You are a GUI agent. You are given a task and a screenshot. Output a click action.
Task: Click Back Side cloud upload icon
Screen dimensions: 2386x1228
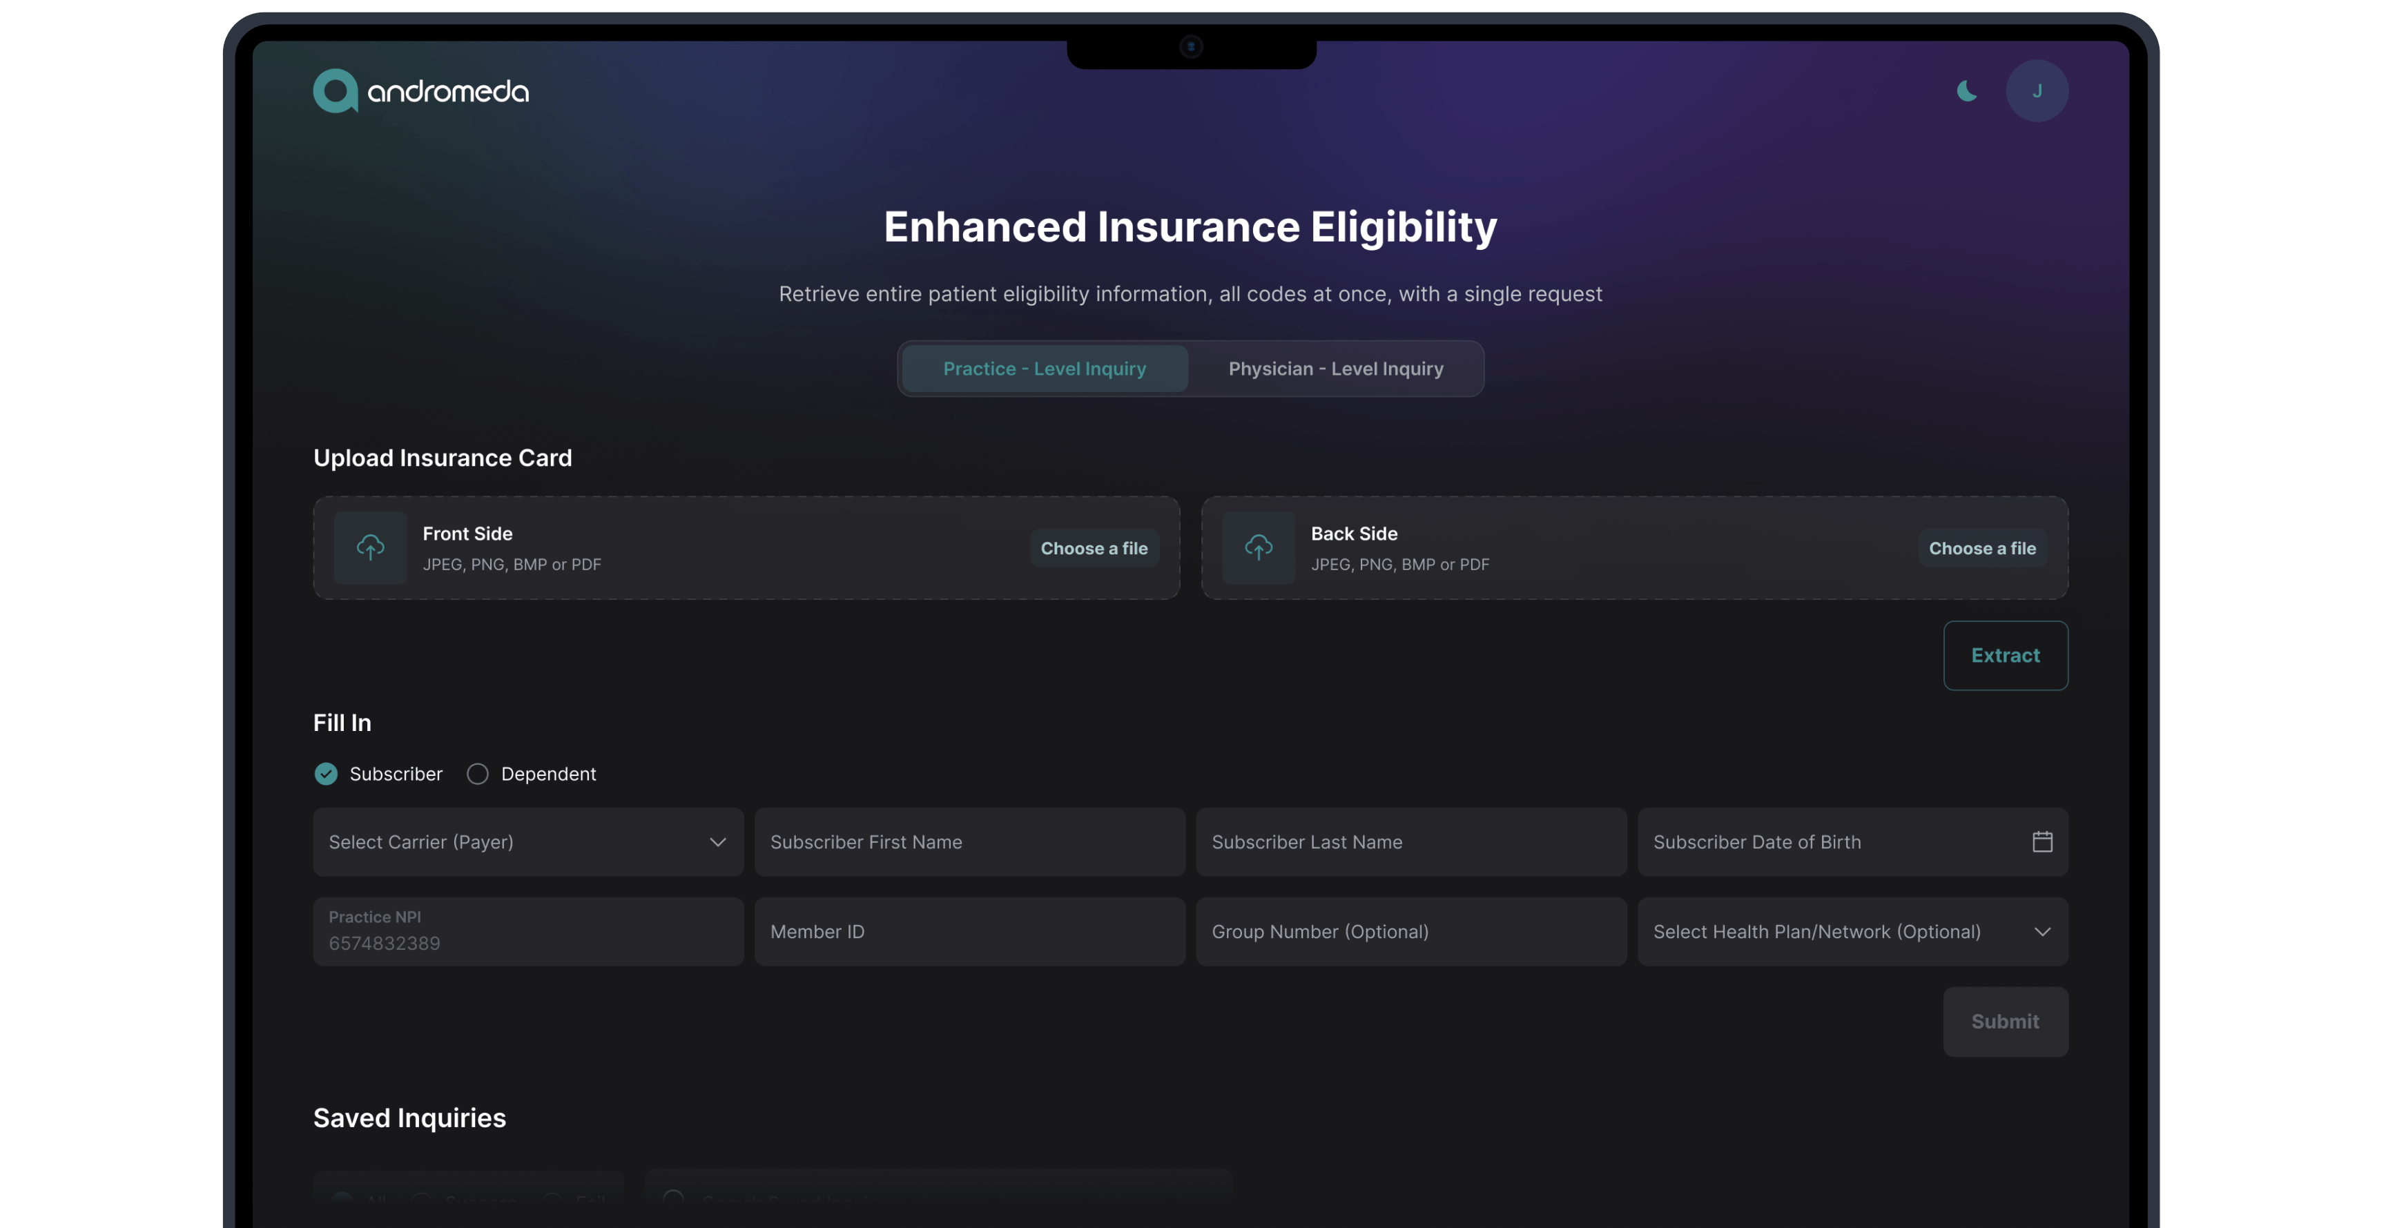(x=1258, y=547)
